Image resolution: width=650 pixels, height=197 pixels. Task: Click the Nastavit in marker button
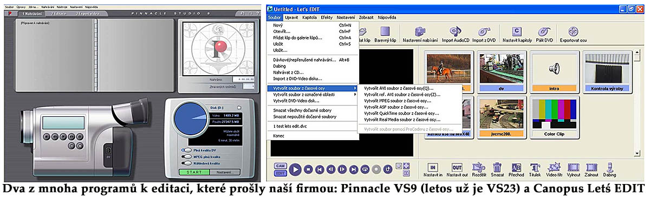(432, 169)
